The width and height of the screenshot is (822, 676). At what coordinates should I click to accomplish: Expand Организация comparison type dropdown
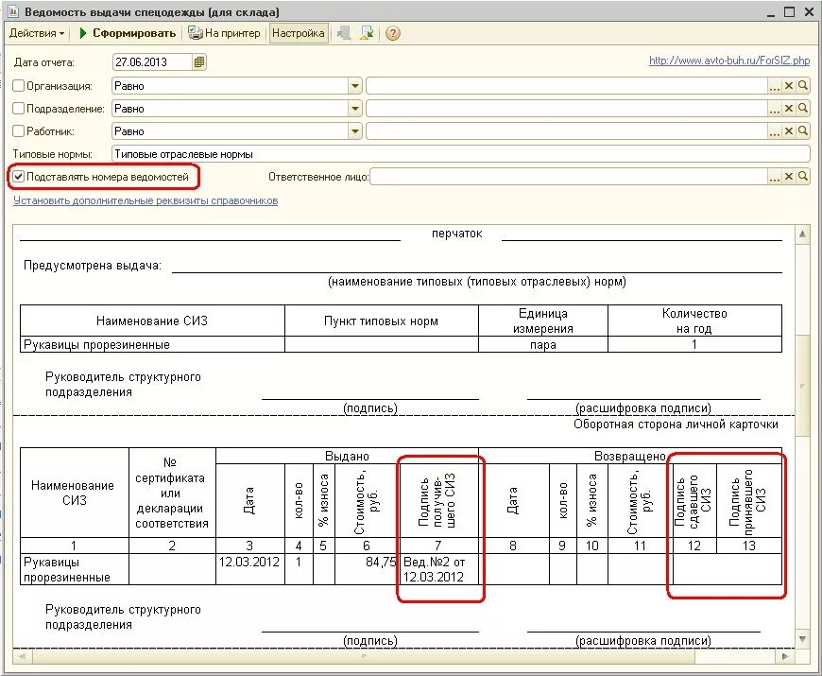[x=355, y=85]
